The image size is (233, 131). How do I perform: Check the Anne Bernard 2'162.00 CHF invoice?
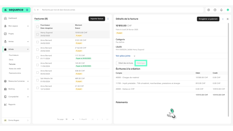click(x=38, y=50)
